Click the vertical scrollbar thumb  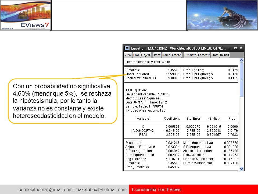tap(241, 80)
